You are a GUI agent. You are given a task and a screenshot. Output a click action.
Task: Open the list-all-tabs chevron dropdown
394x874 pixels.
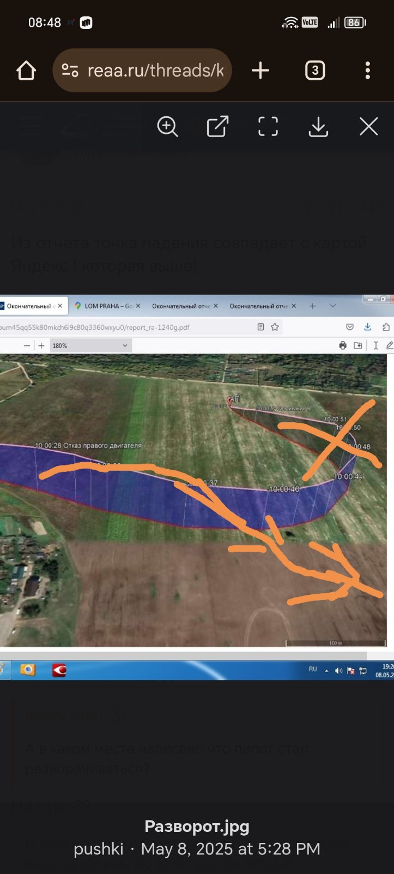(x=333, y=306)
